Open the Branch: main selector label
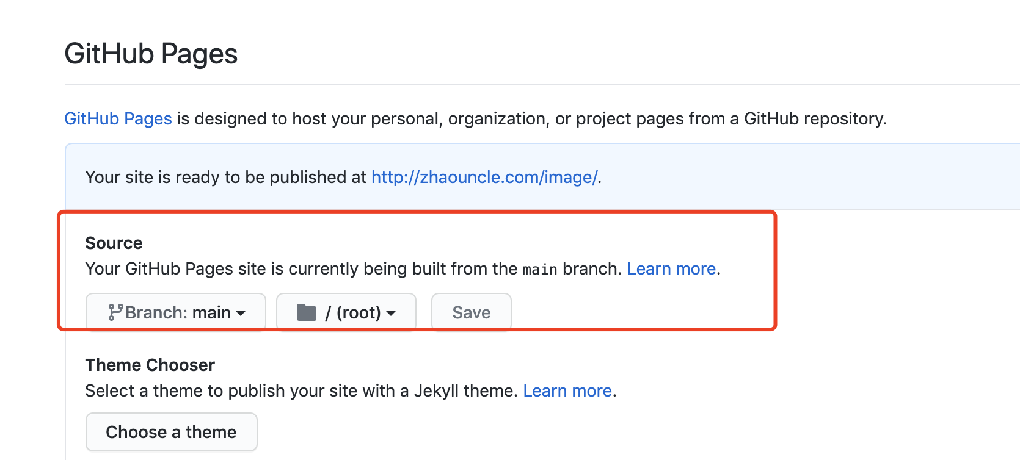The width and height of the screenshot is (1020, 460). [x=178, y=312]
